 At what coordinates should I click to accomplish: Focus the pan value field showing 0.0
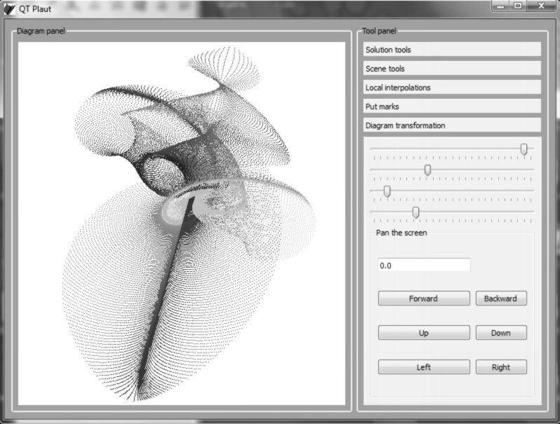[424, 266]
